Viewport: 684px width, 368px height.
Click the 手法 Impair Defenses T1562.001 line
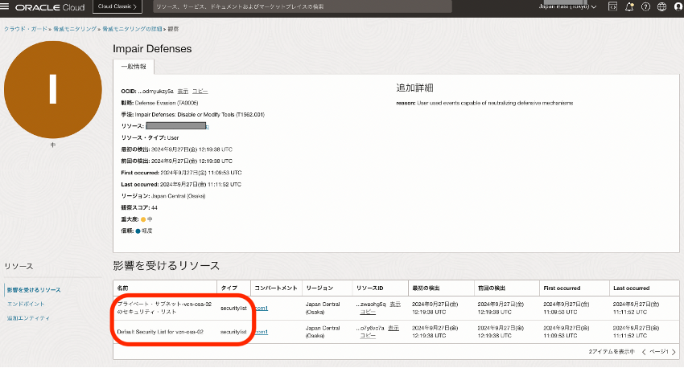point(193,115)
